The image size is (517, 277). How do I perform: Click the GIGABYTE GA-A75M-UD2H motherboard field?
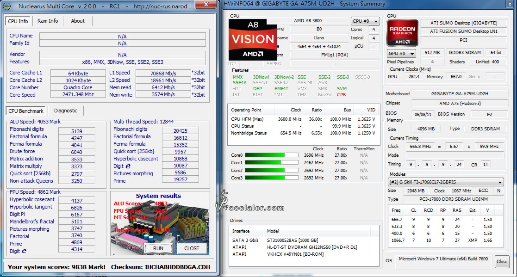(x=460, y=93)
